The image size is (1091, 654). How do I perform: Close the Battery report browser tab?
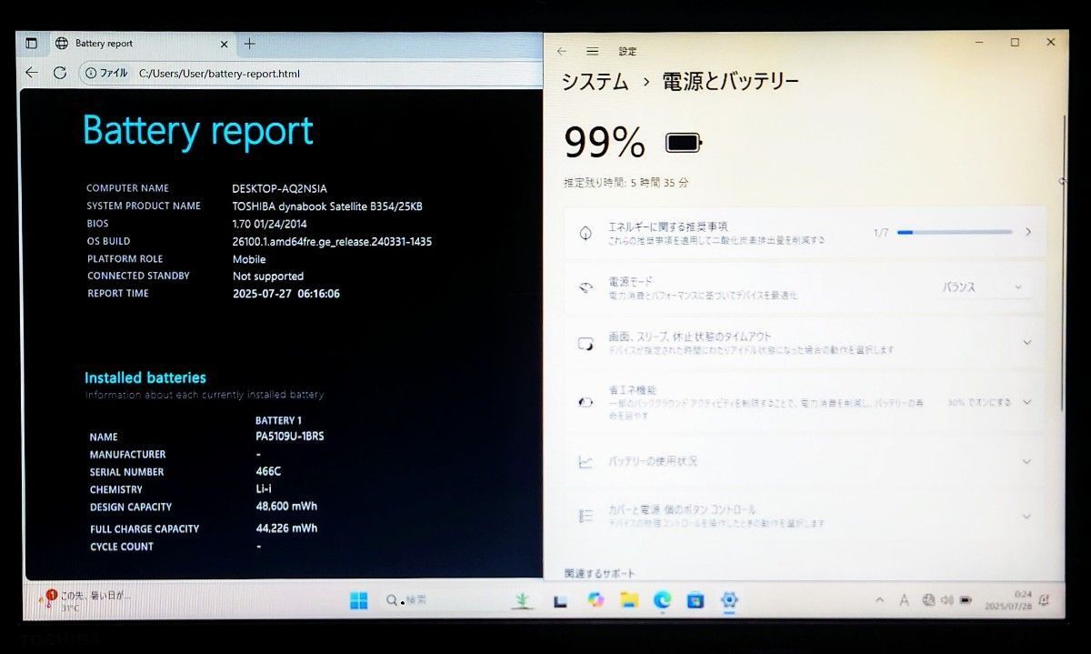225,44
